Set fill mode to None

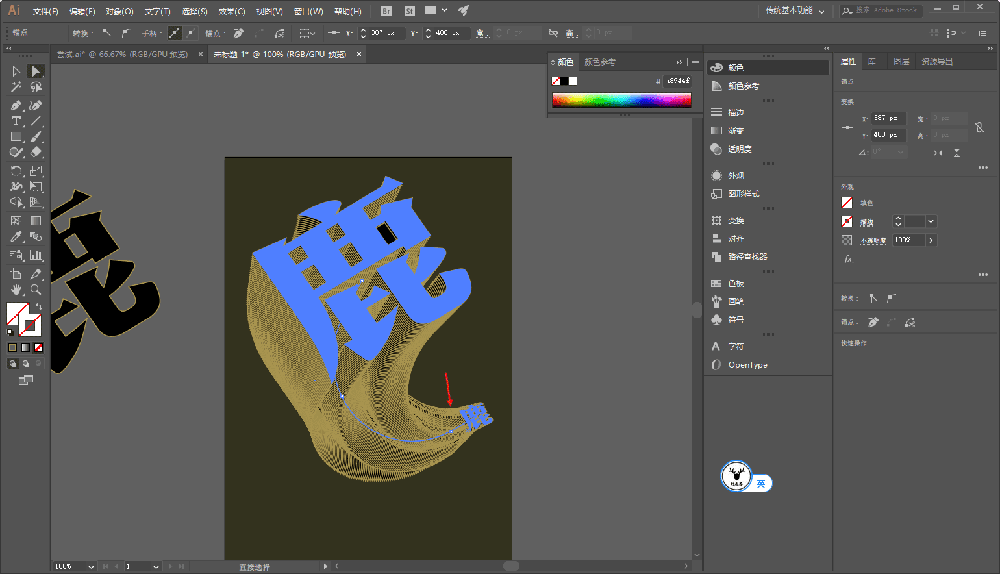[x=38, y=348]
